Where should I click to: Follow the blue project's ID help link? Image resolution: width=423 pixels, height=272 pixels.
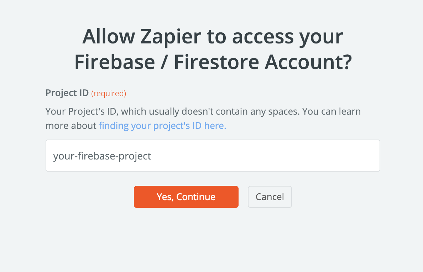(162, 126)
